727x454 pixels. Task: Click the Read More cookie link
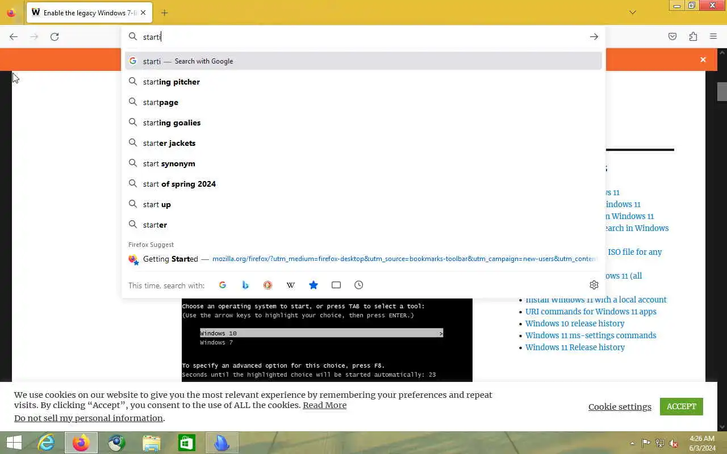(324, 405)
